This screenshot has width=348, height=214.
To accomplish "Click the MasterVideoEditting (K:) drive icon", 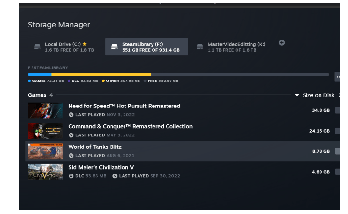I will point(200,47).
